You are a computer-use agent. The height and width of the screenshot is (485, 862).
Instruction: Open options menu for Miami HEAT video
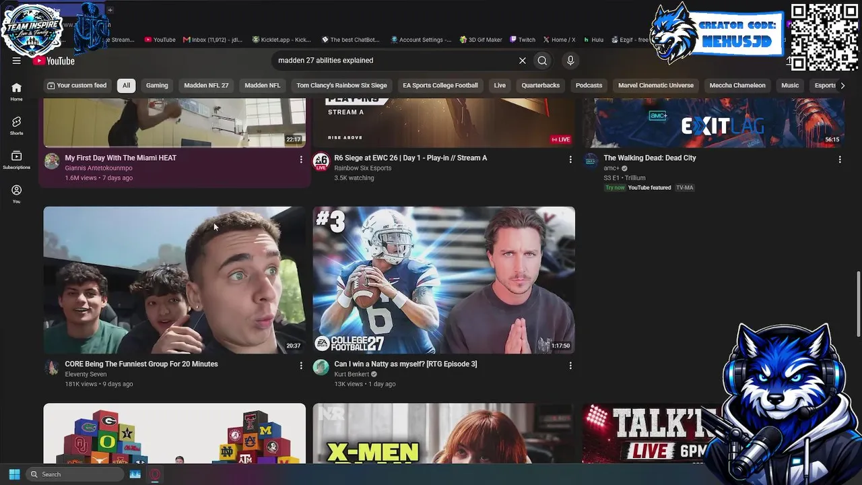click(x=301, y=160)
